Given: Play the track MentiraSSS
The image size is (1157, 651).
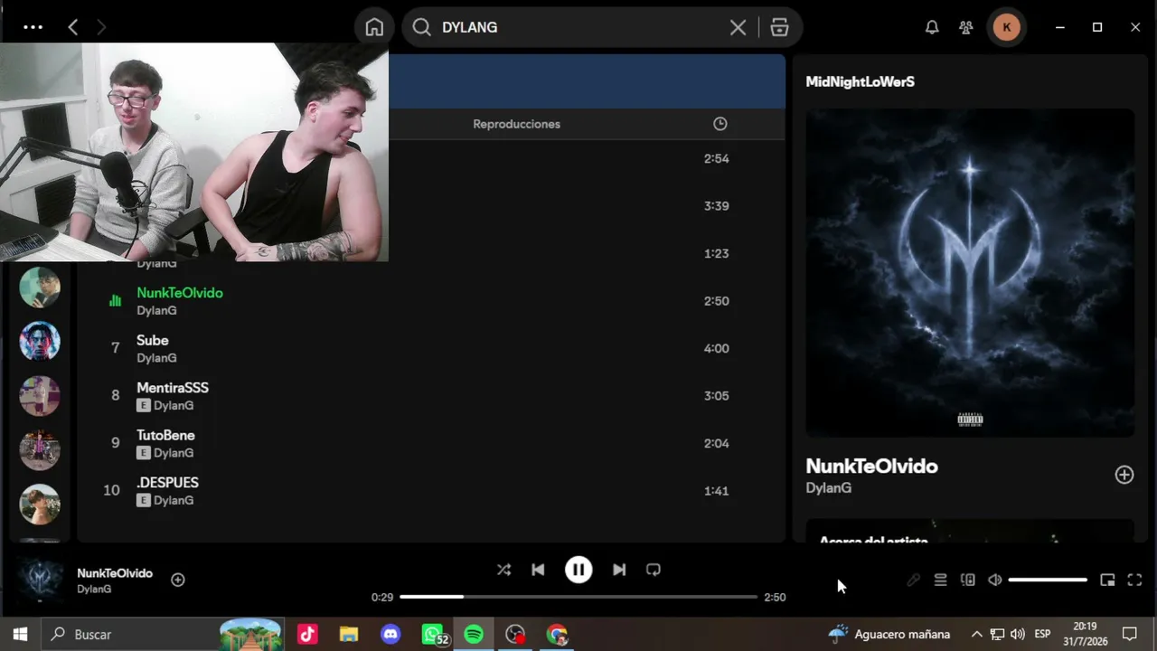Looking at the screenshot, I should click(x=431, y=396).
